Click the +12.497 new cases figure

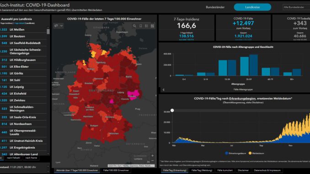pos(243,23)
